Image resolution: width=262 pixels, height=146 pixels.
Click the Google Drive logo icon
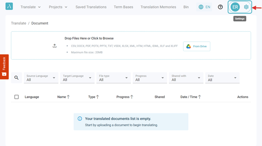[189, 46]
